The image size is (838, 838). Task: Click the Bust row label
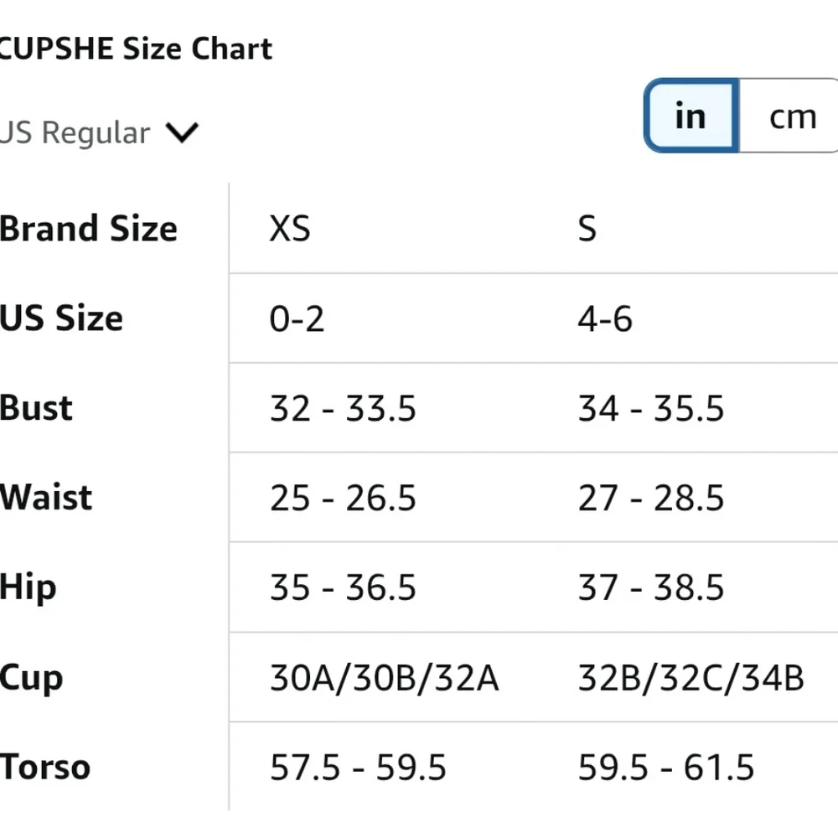coord(36,408)
